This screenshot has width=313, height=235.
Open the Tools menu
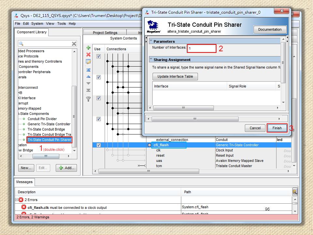62,23
